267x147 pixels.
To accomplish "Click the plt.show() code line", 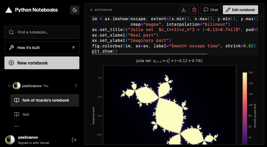I will (x=105, y=51).
